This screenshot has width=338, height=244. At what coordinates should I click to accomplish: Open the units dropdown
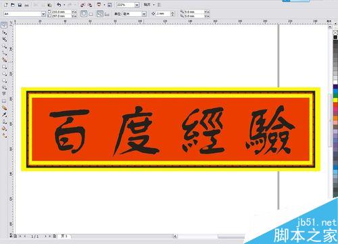(x=144, y=14)
